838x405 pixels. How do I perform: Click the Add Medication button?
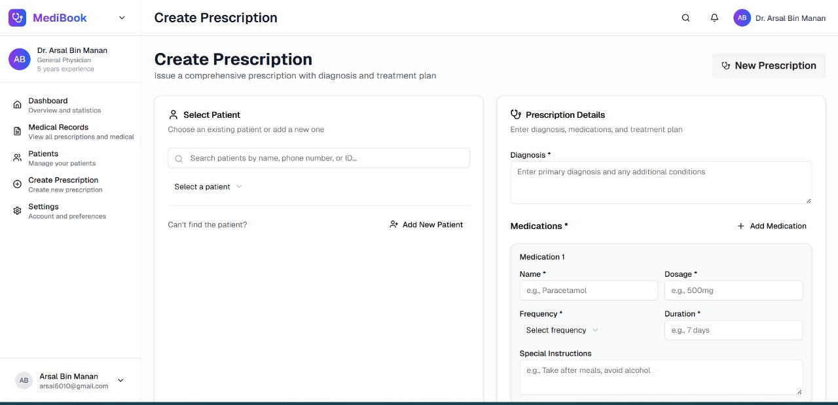pos(771,226)
